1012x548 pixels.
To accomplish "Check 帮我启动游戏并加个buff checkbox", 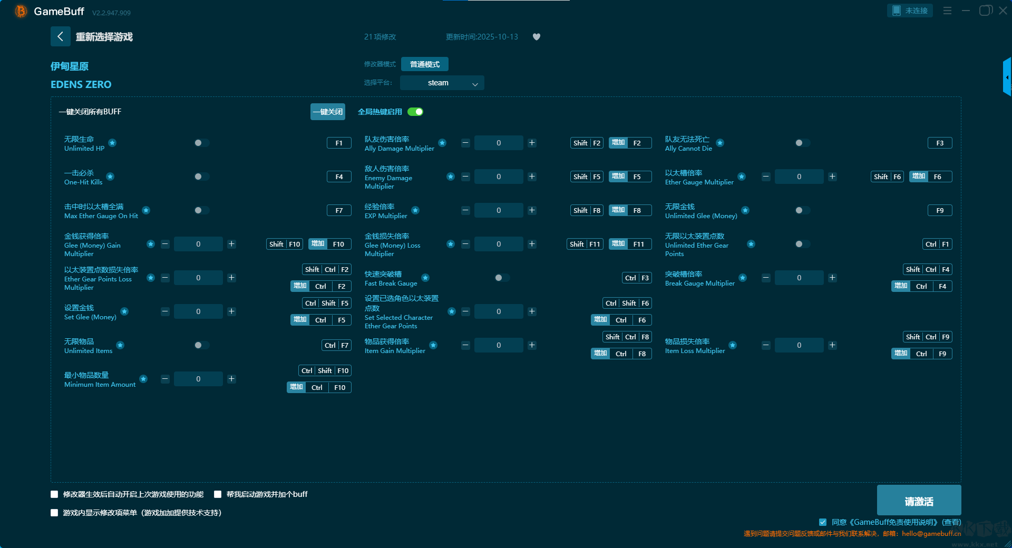I will pyautogui.click(x=218, y=494).
